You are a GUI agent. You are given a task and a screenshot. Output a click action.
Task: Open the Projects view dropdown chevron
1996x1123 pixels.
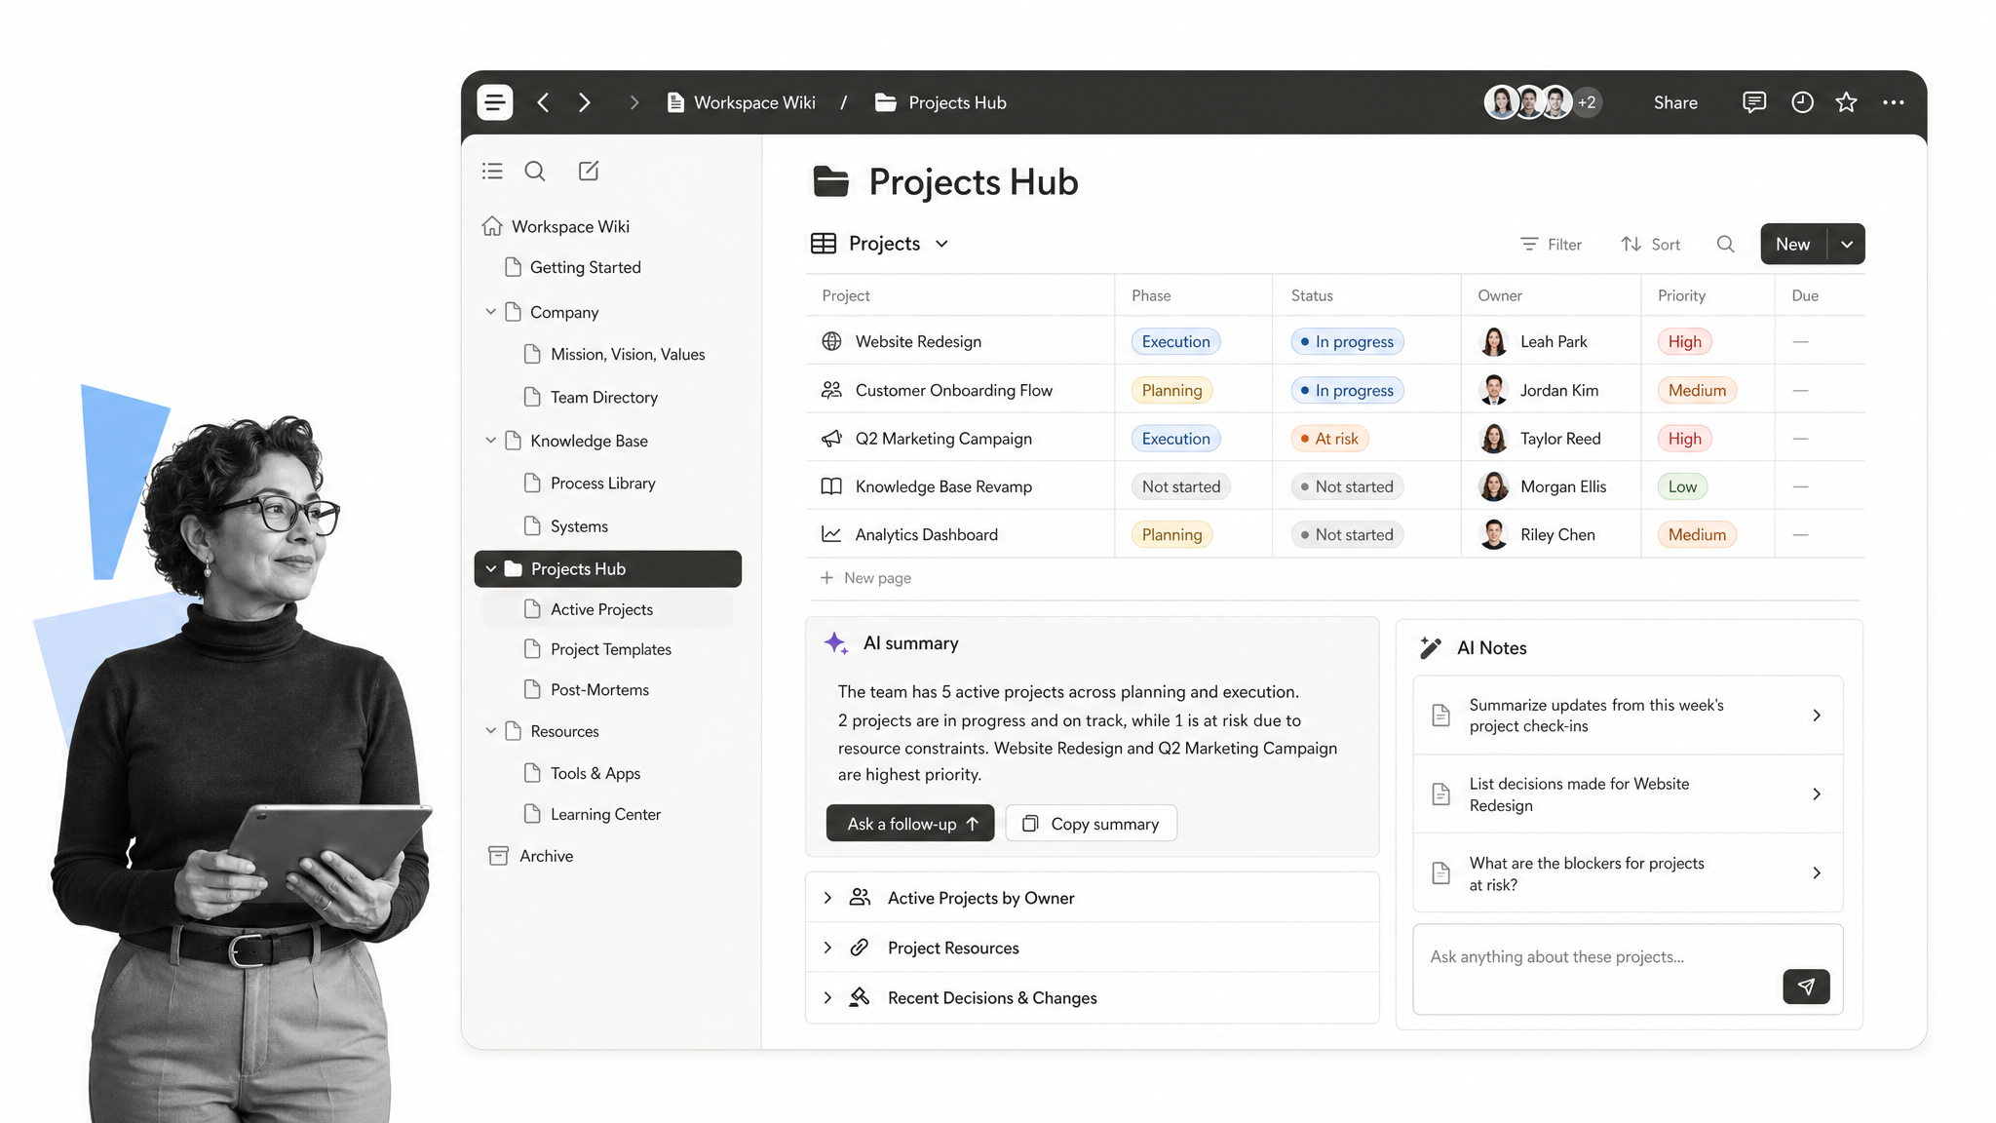point(941,244)
